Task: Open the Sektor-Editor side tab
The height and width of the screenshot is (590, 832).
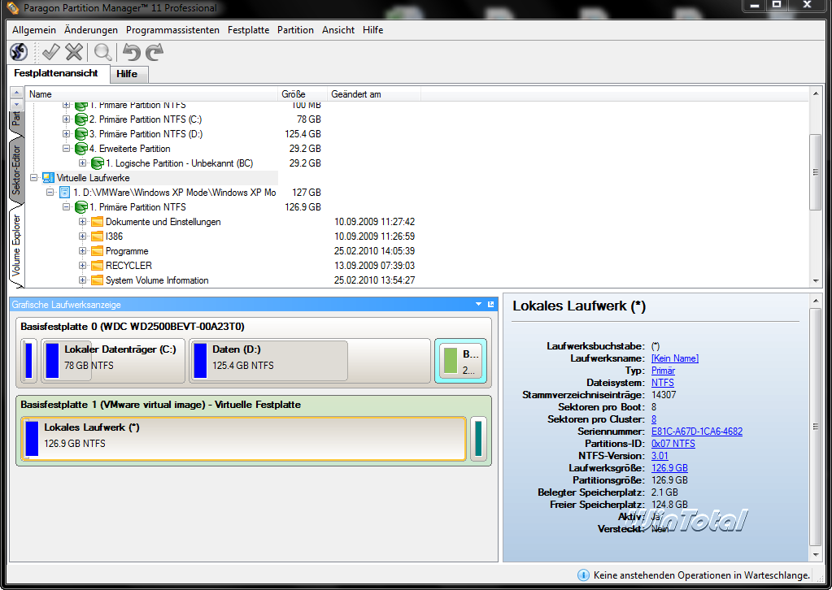Action: click(x=16, y=170)
